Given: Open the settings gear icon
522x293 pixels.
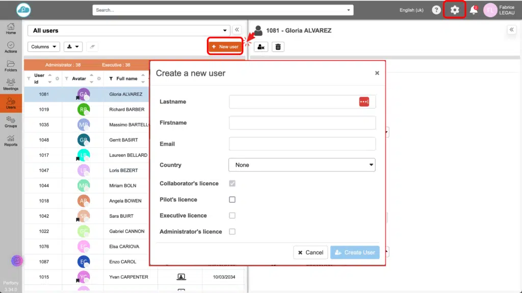Looking at the screenshot, I should (454, 10).
